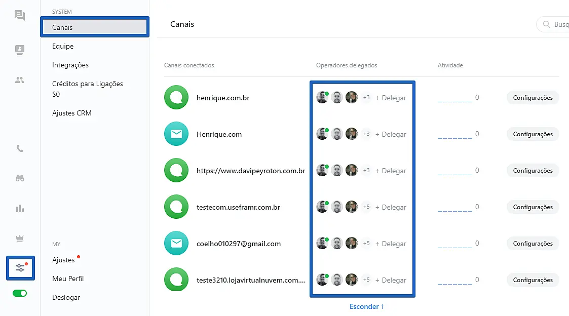Screen dimensions: 569x316
Task: Expand +3 more operators for Henrique.com
Action: point(366,134)
